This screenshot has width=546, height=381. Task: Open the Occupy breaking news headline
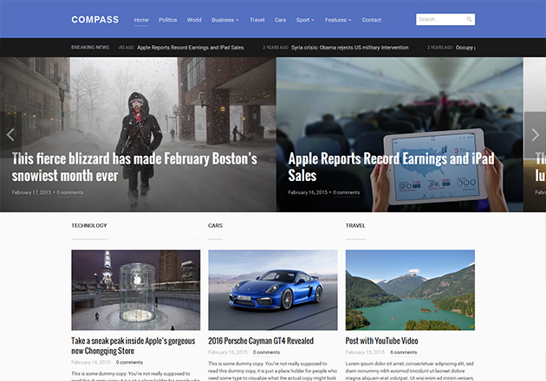[x=465, y=48]
